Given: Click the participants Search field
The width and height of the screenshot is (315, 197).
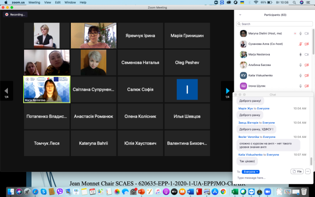Looking at the screenshot, I should [275, 24].
